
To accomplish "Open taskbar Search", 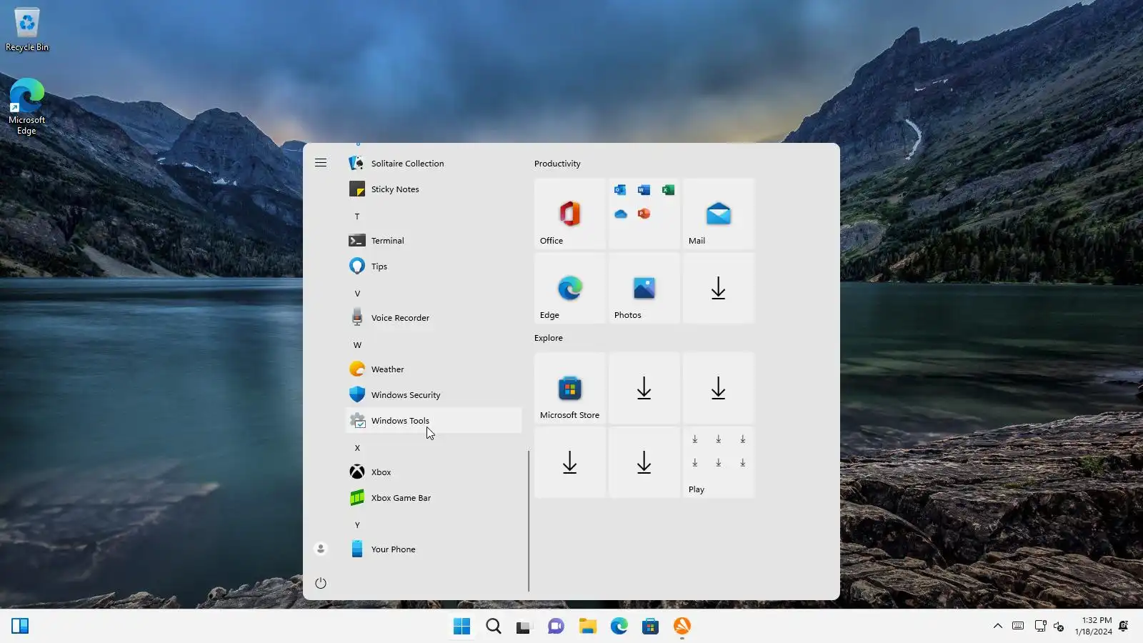I will point(494,626).
